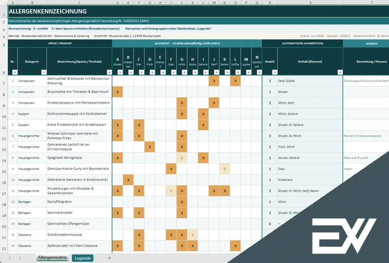The image size is (389, 263).
Task: Select the Anzahl value 5 for Rinderburger
Action: 270,191
